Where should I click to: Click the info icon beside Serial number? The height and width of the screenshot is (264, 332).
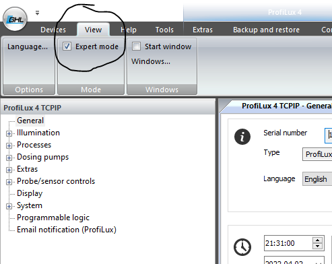pyautogui.click(x=242, y=137)
